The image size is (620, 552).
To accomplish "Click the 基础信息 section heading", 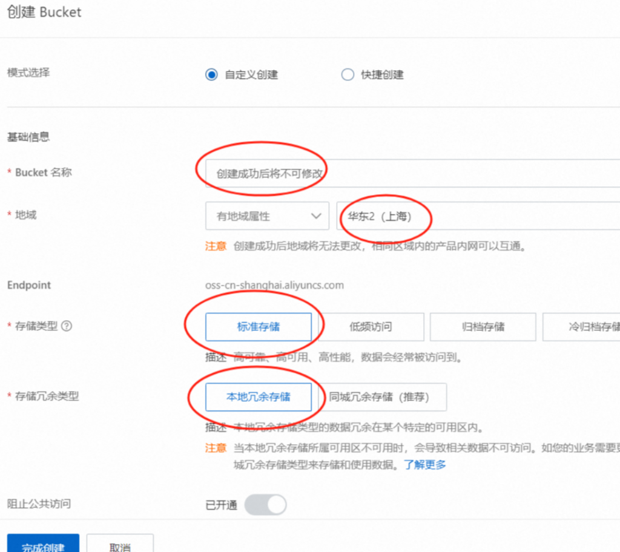I will (28, 137).
